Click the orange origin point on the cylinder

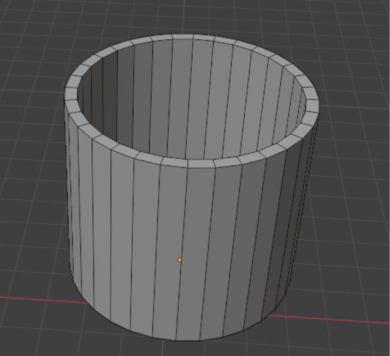179,260
